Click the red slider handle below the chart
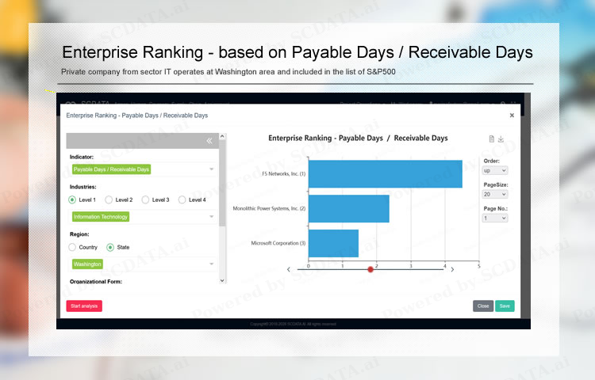 370,270
